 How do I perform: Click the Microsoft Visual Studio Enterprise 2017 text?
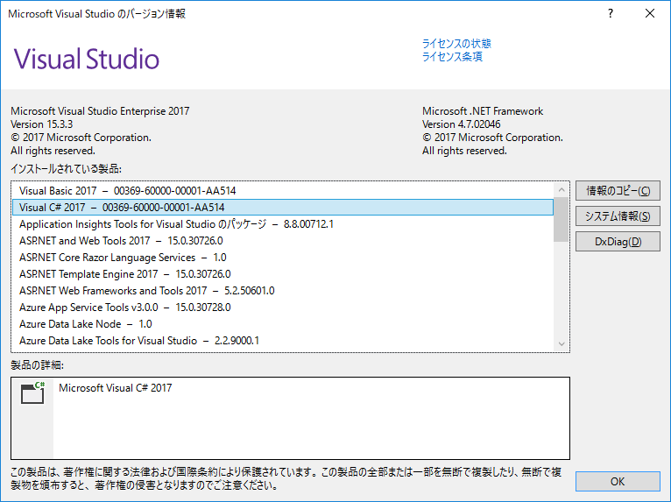100,111
